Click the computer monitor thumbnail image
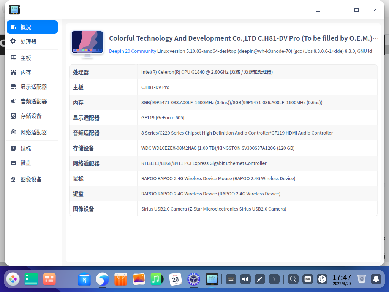The height and width of the screenshot is (292, 389). 87,44
